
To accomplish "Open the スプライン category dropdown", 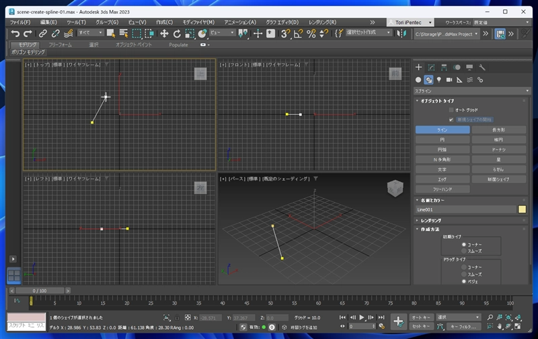I will click(x=472, y=91).
